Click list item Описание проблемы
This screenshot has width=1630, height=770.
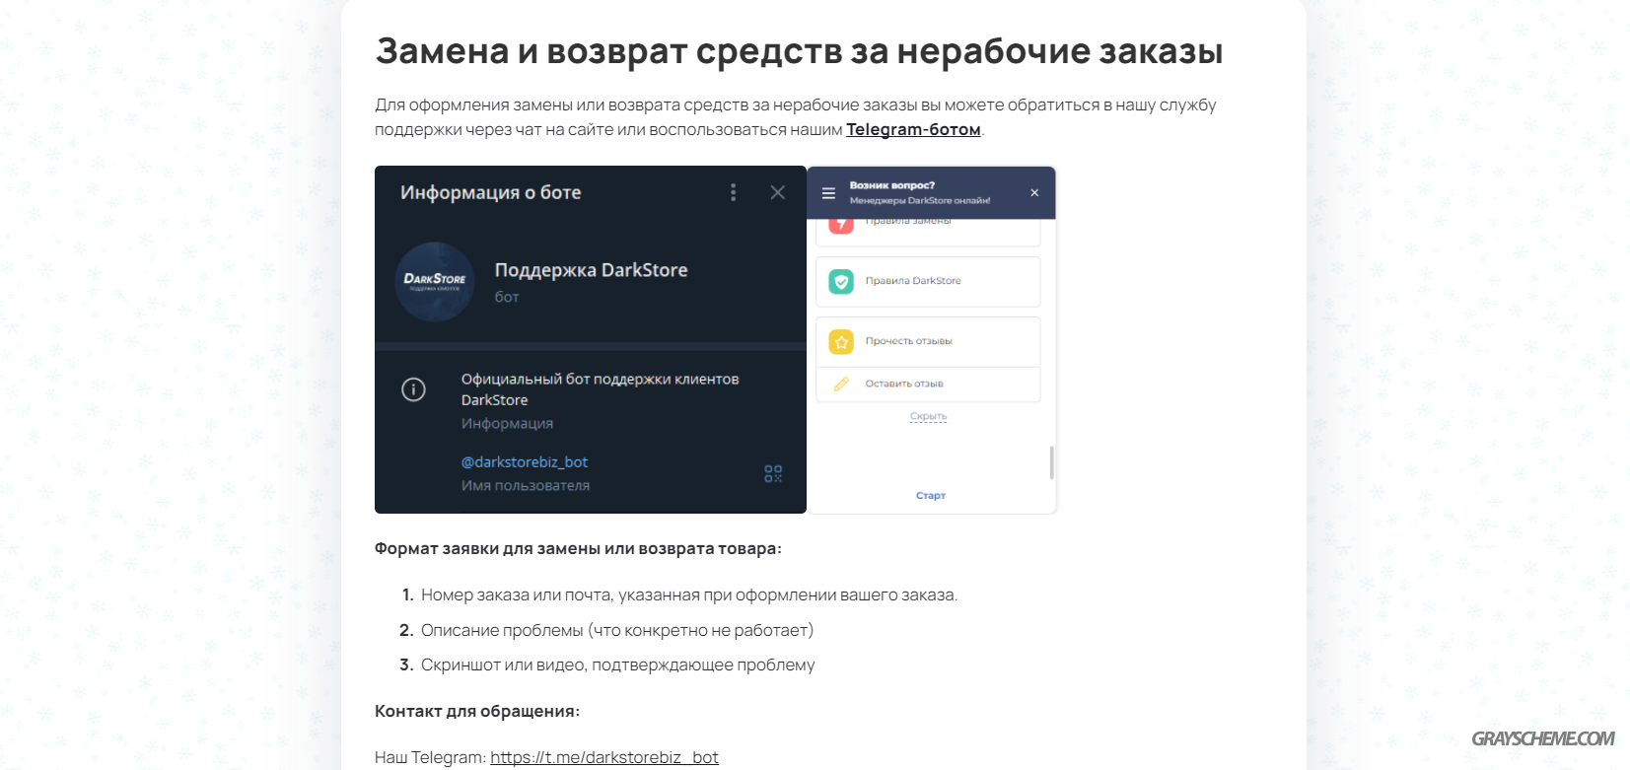tap(617, 630)
